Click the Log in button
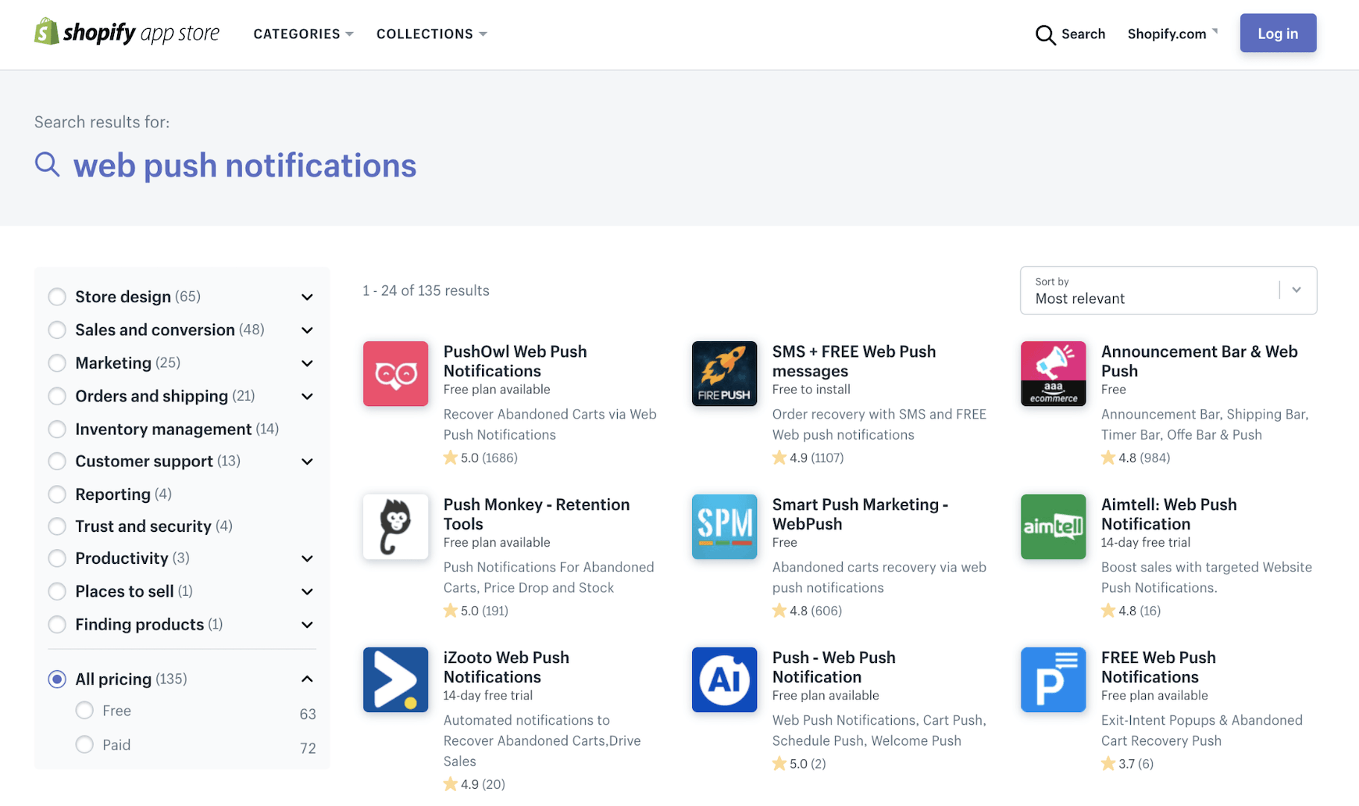This screenshot has height=806, width=1359. 1277,34
